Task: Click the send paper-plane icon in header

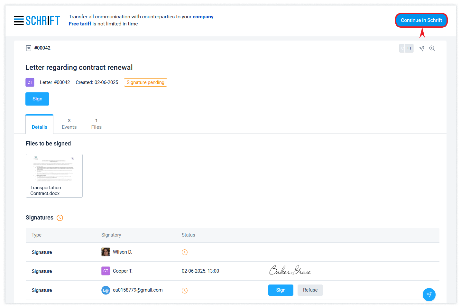Action: [422, 48]
